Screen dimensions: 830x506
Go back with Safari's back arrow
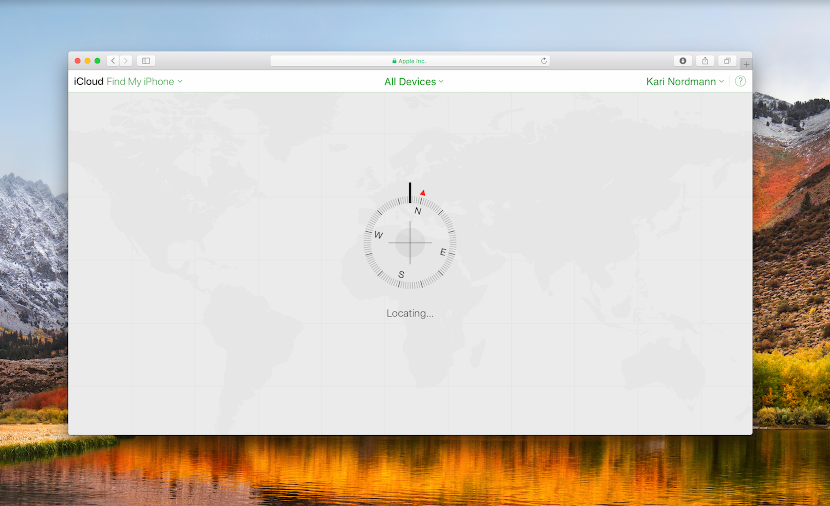[x=113, y=61]
